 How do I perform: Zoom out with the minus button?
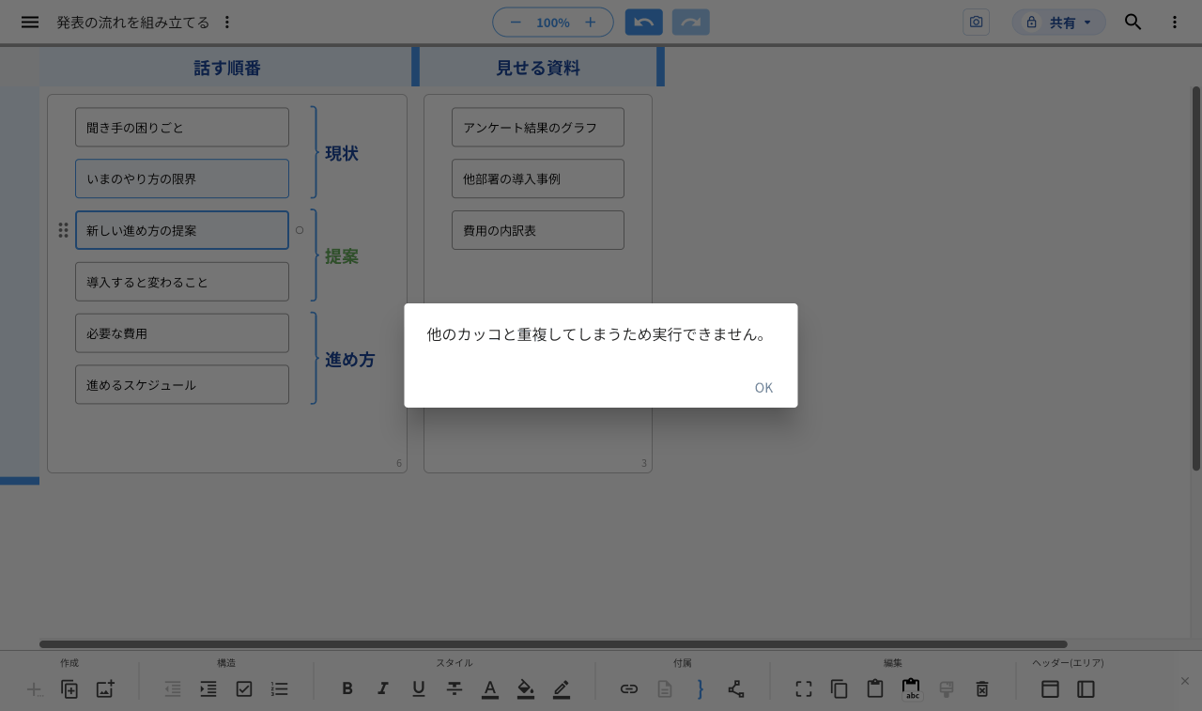(516, 22)
